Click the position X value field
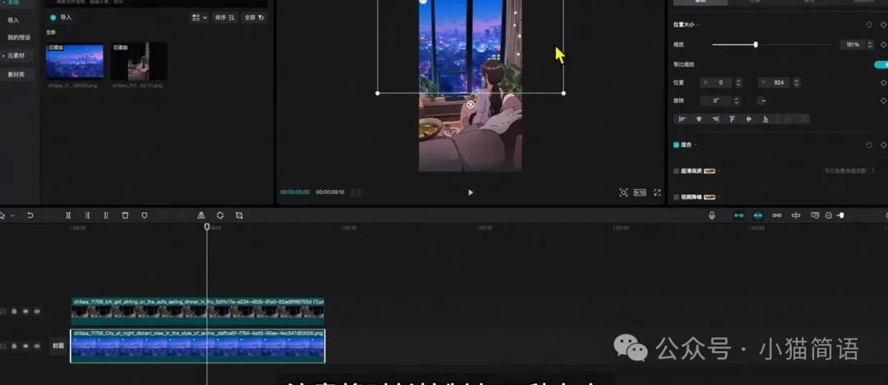Viewport: 888px width, 385px height. click(x=716, y=83)
